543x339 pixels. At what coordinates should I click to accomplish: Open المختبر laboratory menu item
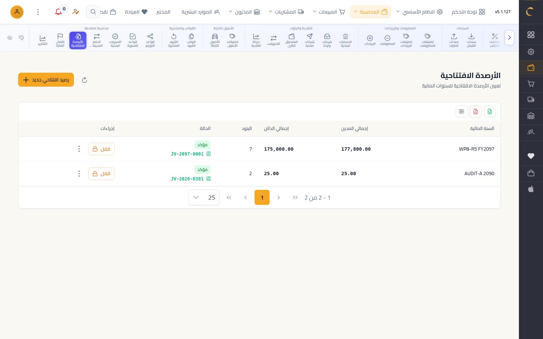[x=163, y=12]
